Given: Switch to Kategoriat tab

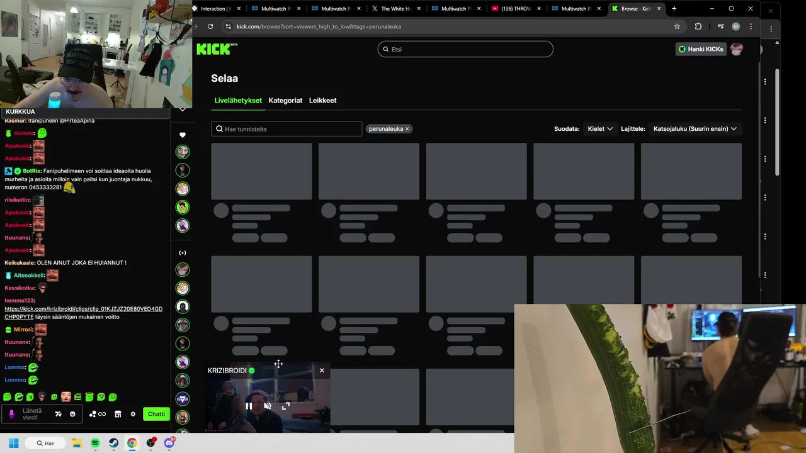Looking at the screenshot, I should tap(285, 101).
